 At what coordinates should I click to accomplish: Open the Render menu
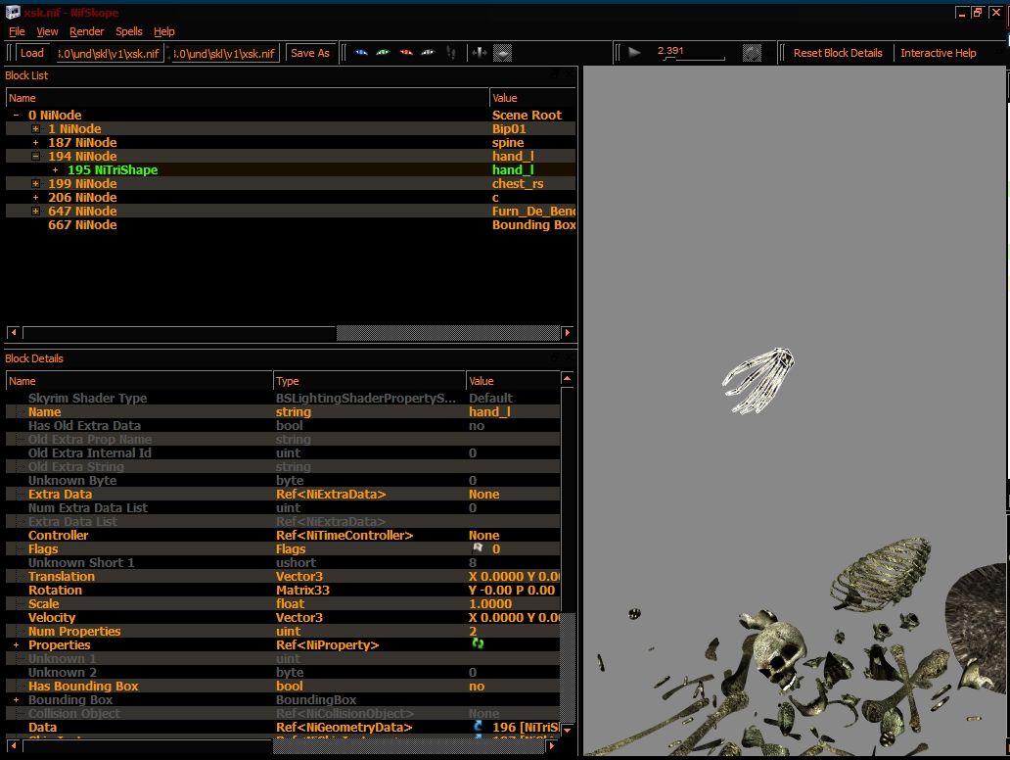click(86, 31)
